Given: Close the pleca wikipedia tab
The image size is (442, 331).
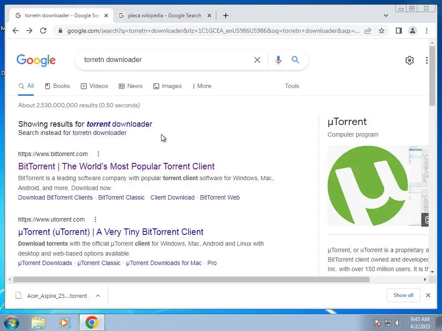Looking at the screenshot, I should point(209,16).
